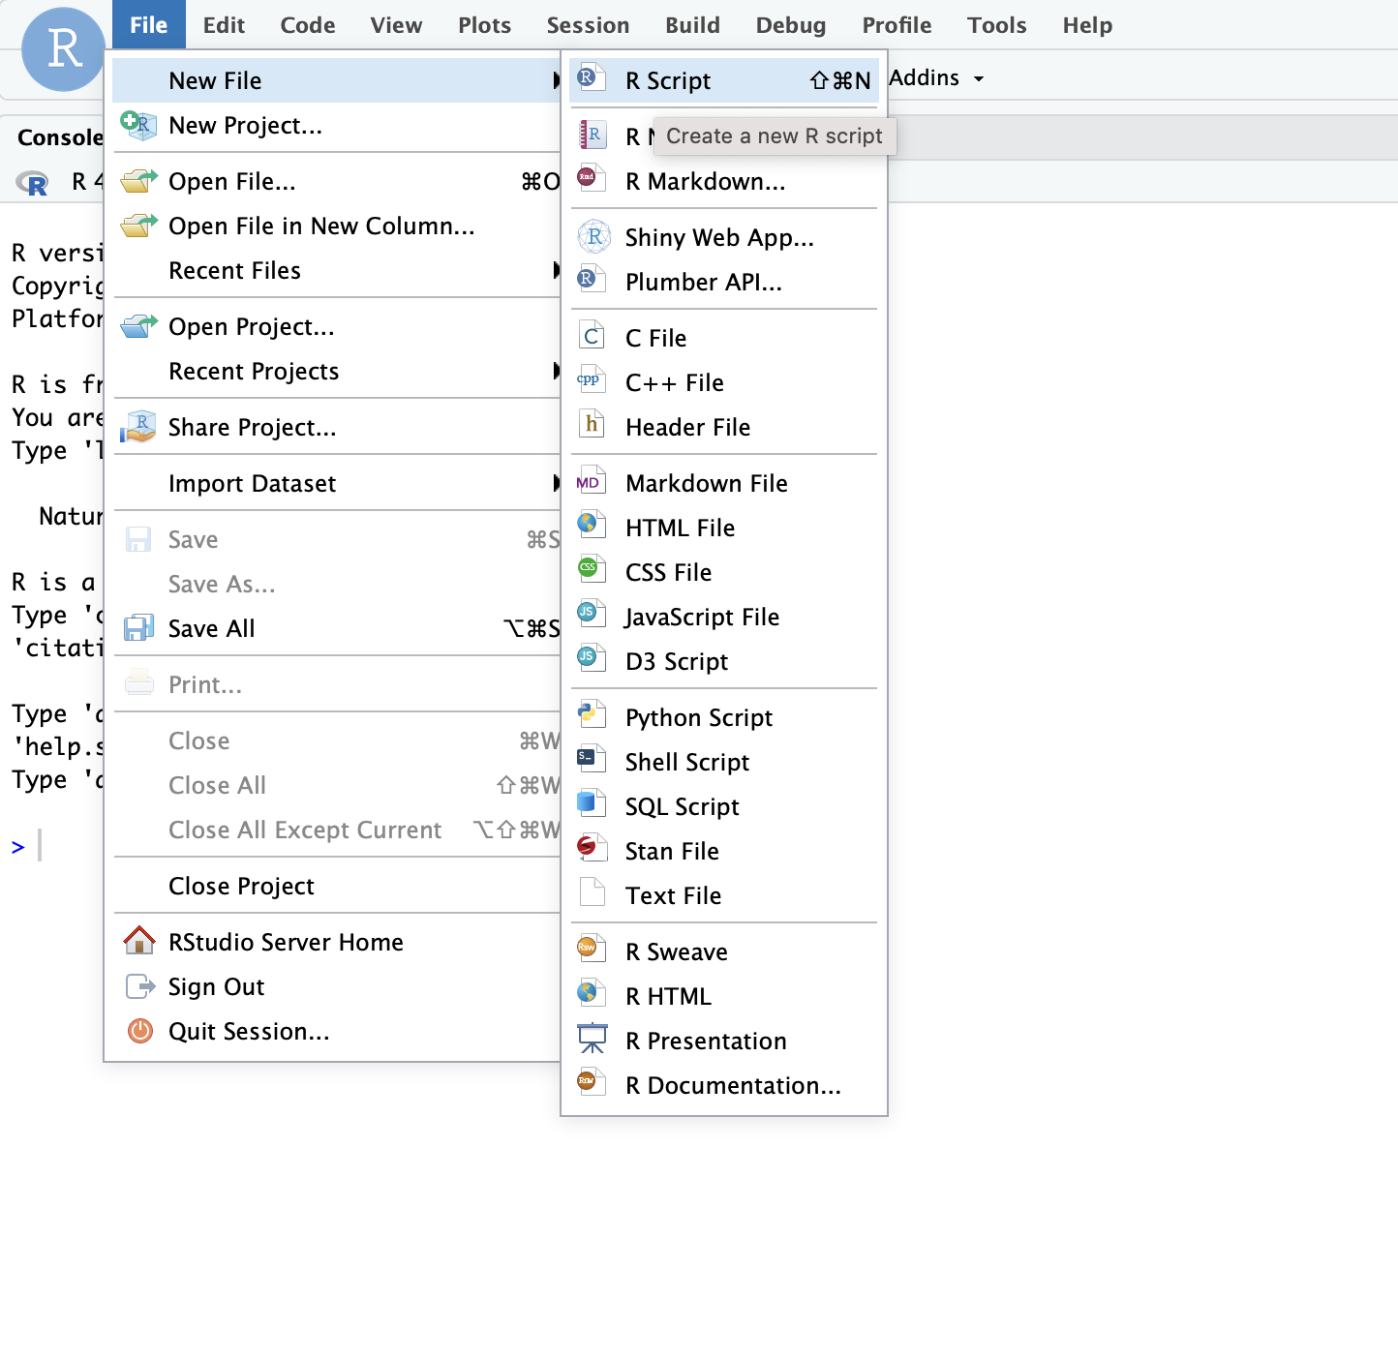Click the Stan File icon

592,849
